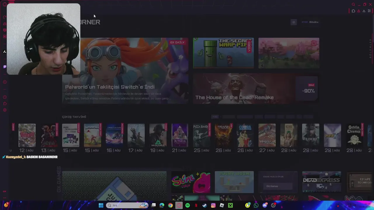Open the 17 AĞU release game cover
The image size is (374, 210).
click(136, 135)
